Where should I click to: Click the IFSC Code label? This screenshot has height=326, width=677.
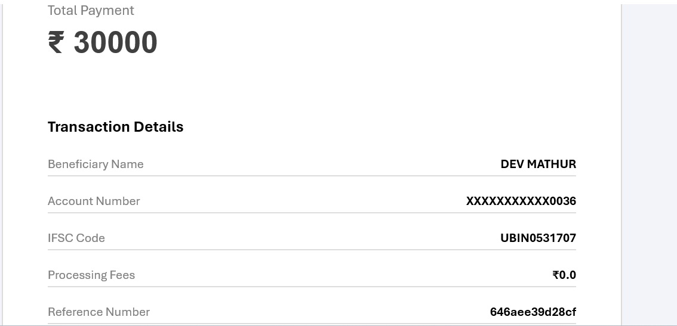point(76,238)
